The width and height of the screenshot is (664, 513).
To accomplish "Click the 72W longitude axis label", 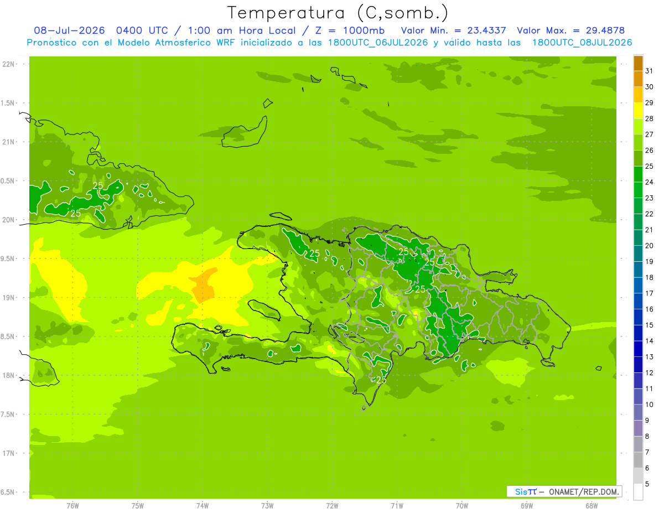I will click(332, 506).
